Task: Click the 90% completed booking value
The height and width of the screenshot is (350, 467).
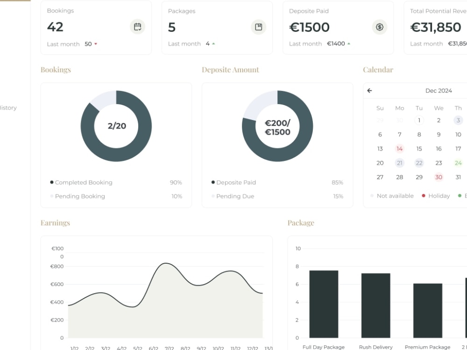Action: coord(176,182)
